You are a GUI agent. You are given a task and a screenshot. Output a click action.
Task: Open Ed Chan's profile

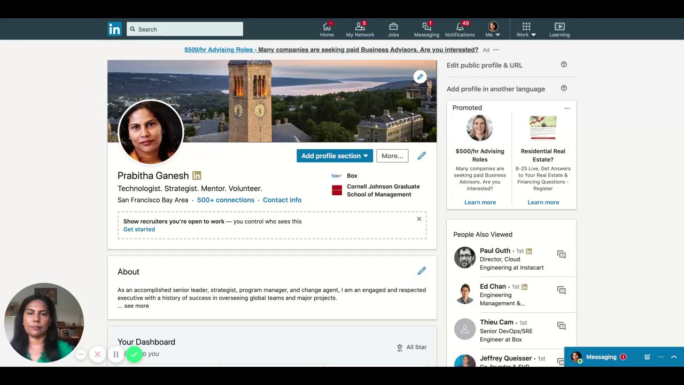pyautogui.click(x=493, y=287)
